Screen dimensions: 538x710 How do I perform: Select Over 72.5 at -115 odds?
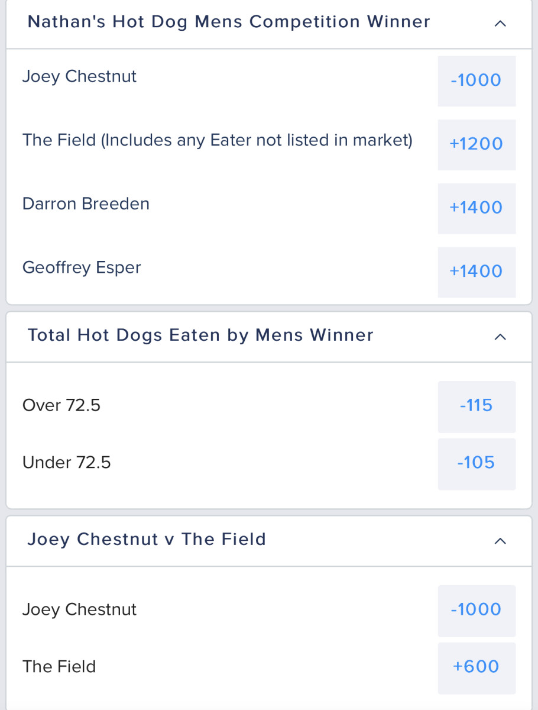pos(477,406)
